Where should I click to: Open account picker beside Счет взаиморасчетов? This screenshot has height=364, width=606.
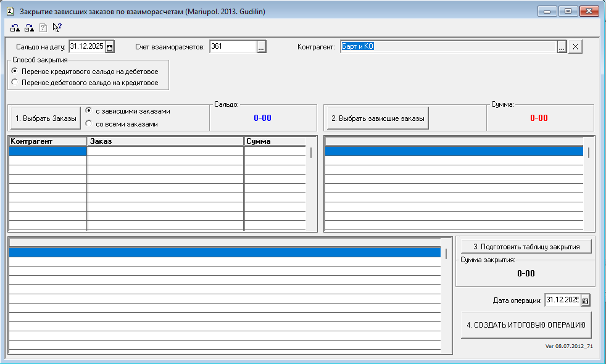pyautogui.click(x=261, y=47)
